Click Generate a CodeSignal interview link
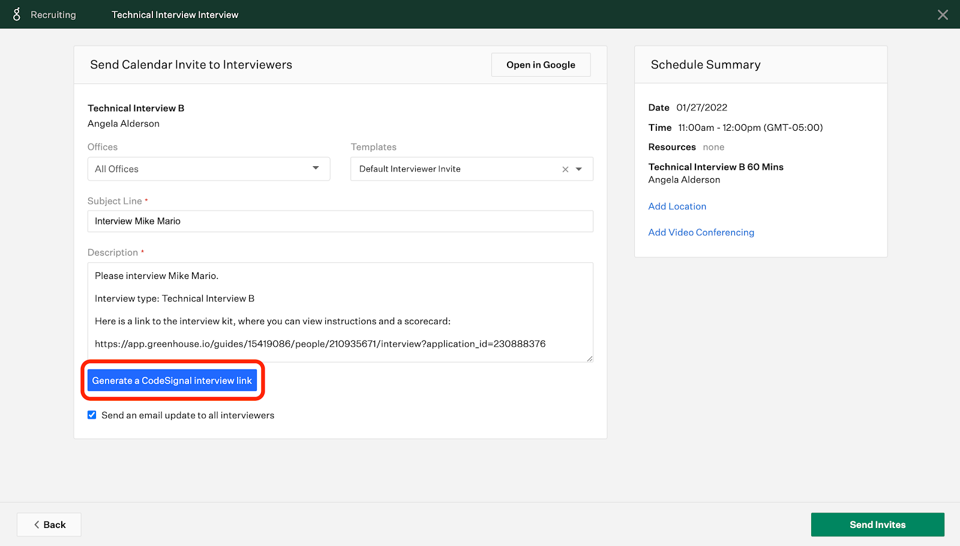The height and width of the screenshot is (546, 960). pos(172,380)
